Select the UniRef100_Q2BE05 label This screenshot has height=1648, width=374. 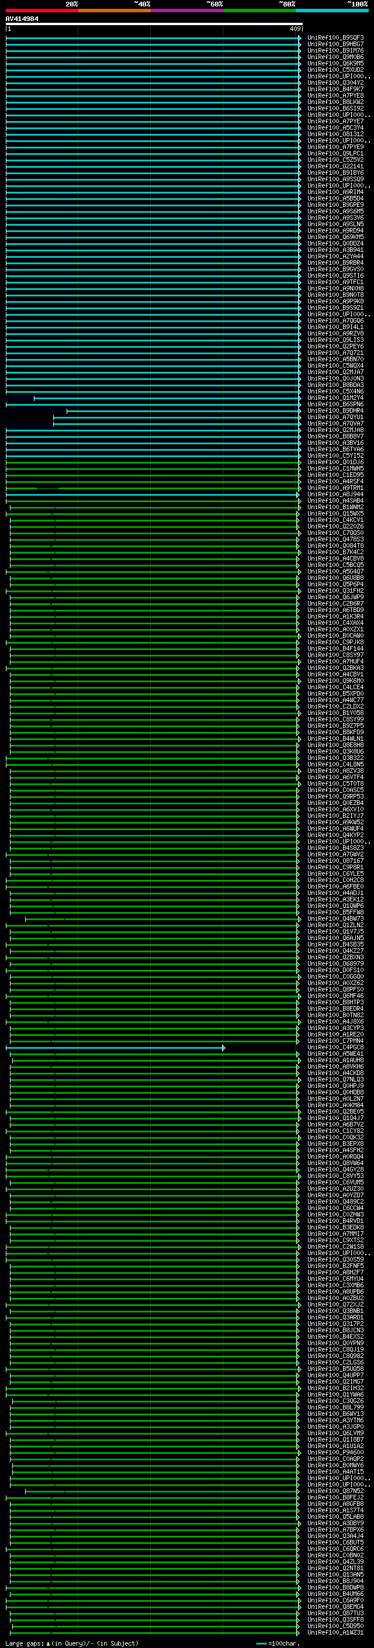(x=335, y=1111)
